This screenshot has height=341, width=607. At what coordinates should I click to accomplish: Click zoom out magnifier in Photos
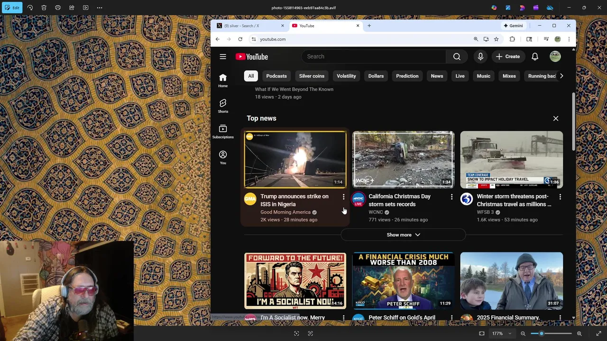click(523, 333)
